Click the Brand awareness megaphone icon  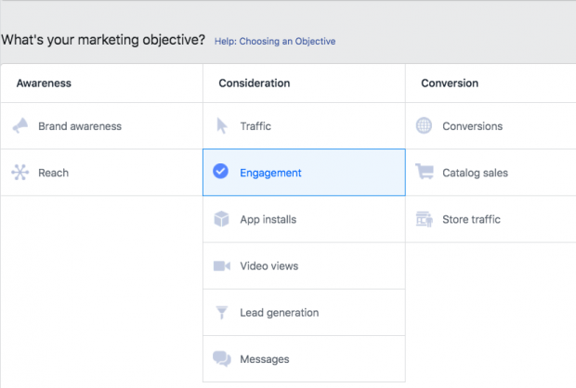click(x=20, y=126)
